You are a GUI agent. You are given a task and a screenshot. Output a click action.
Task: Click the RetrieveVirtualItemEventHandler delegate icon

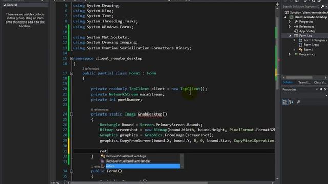(102, 161)
